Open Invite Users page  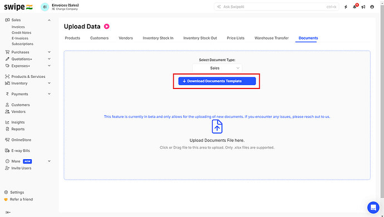click(21, 168)
